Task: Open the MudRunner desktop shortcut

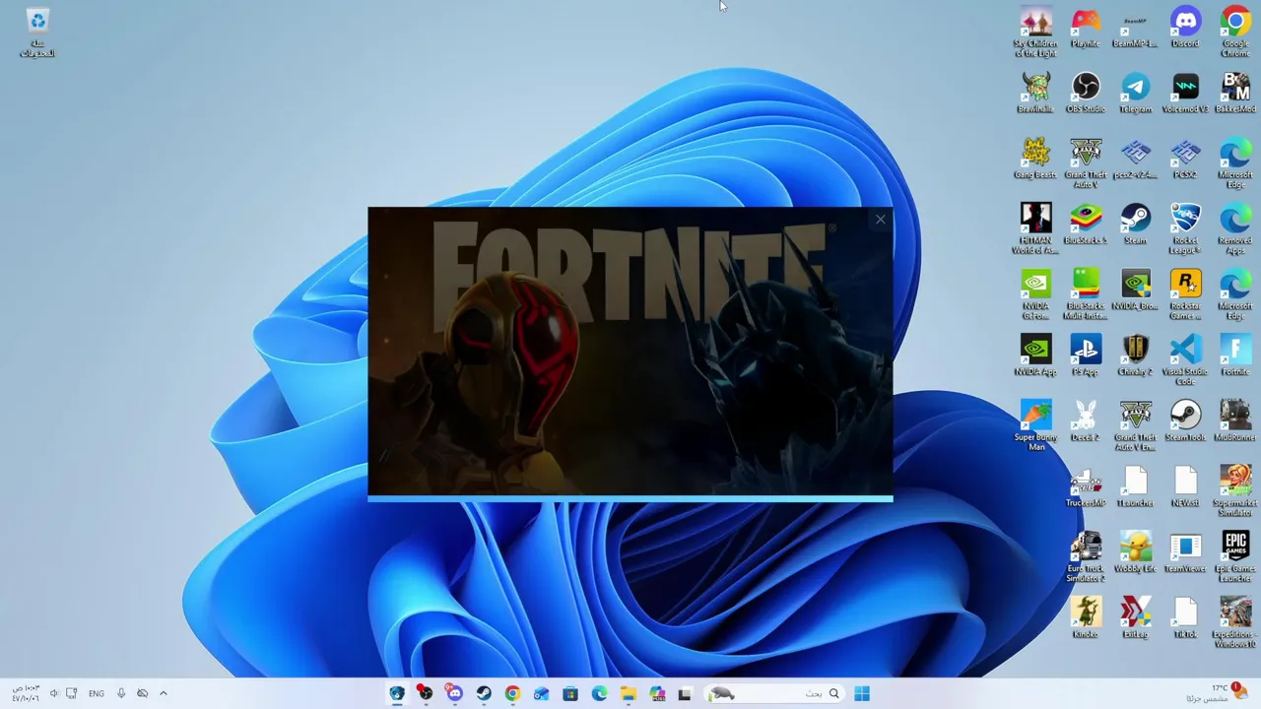Action: [x=1235, y=420]
